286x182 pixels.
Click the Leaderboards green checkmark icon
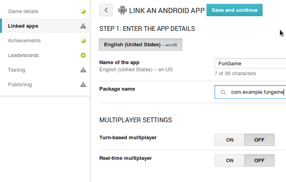tap(83, 55)
